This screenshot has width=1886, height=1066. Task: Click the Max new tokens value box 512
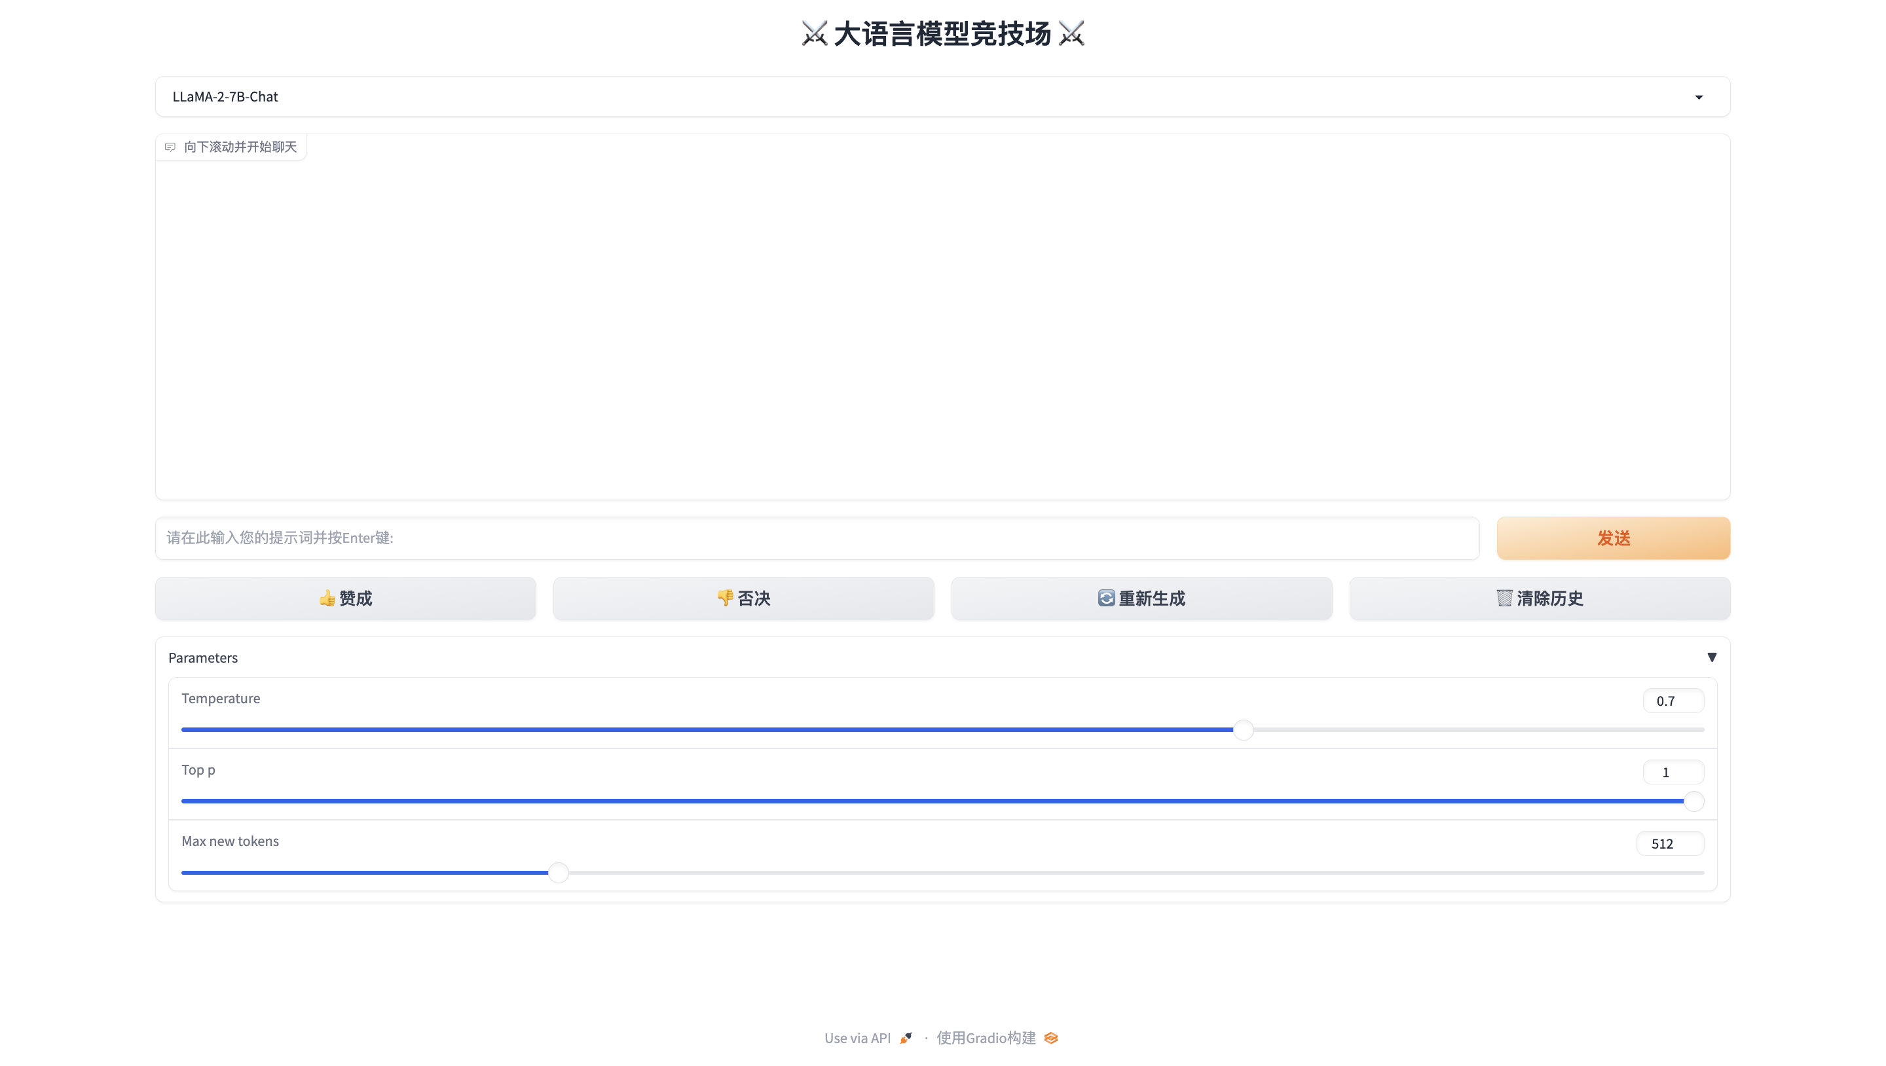(x=1669, y=843)
